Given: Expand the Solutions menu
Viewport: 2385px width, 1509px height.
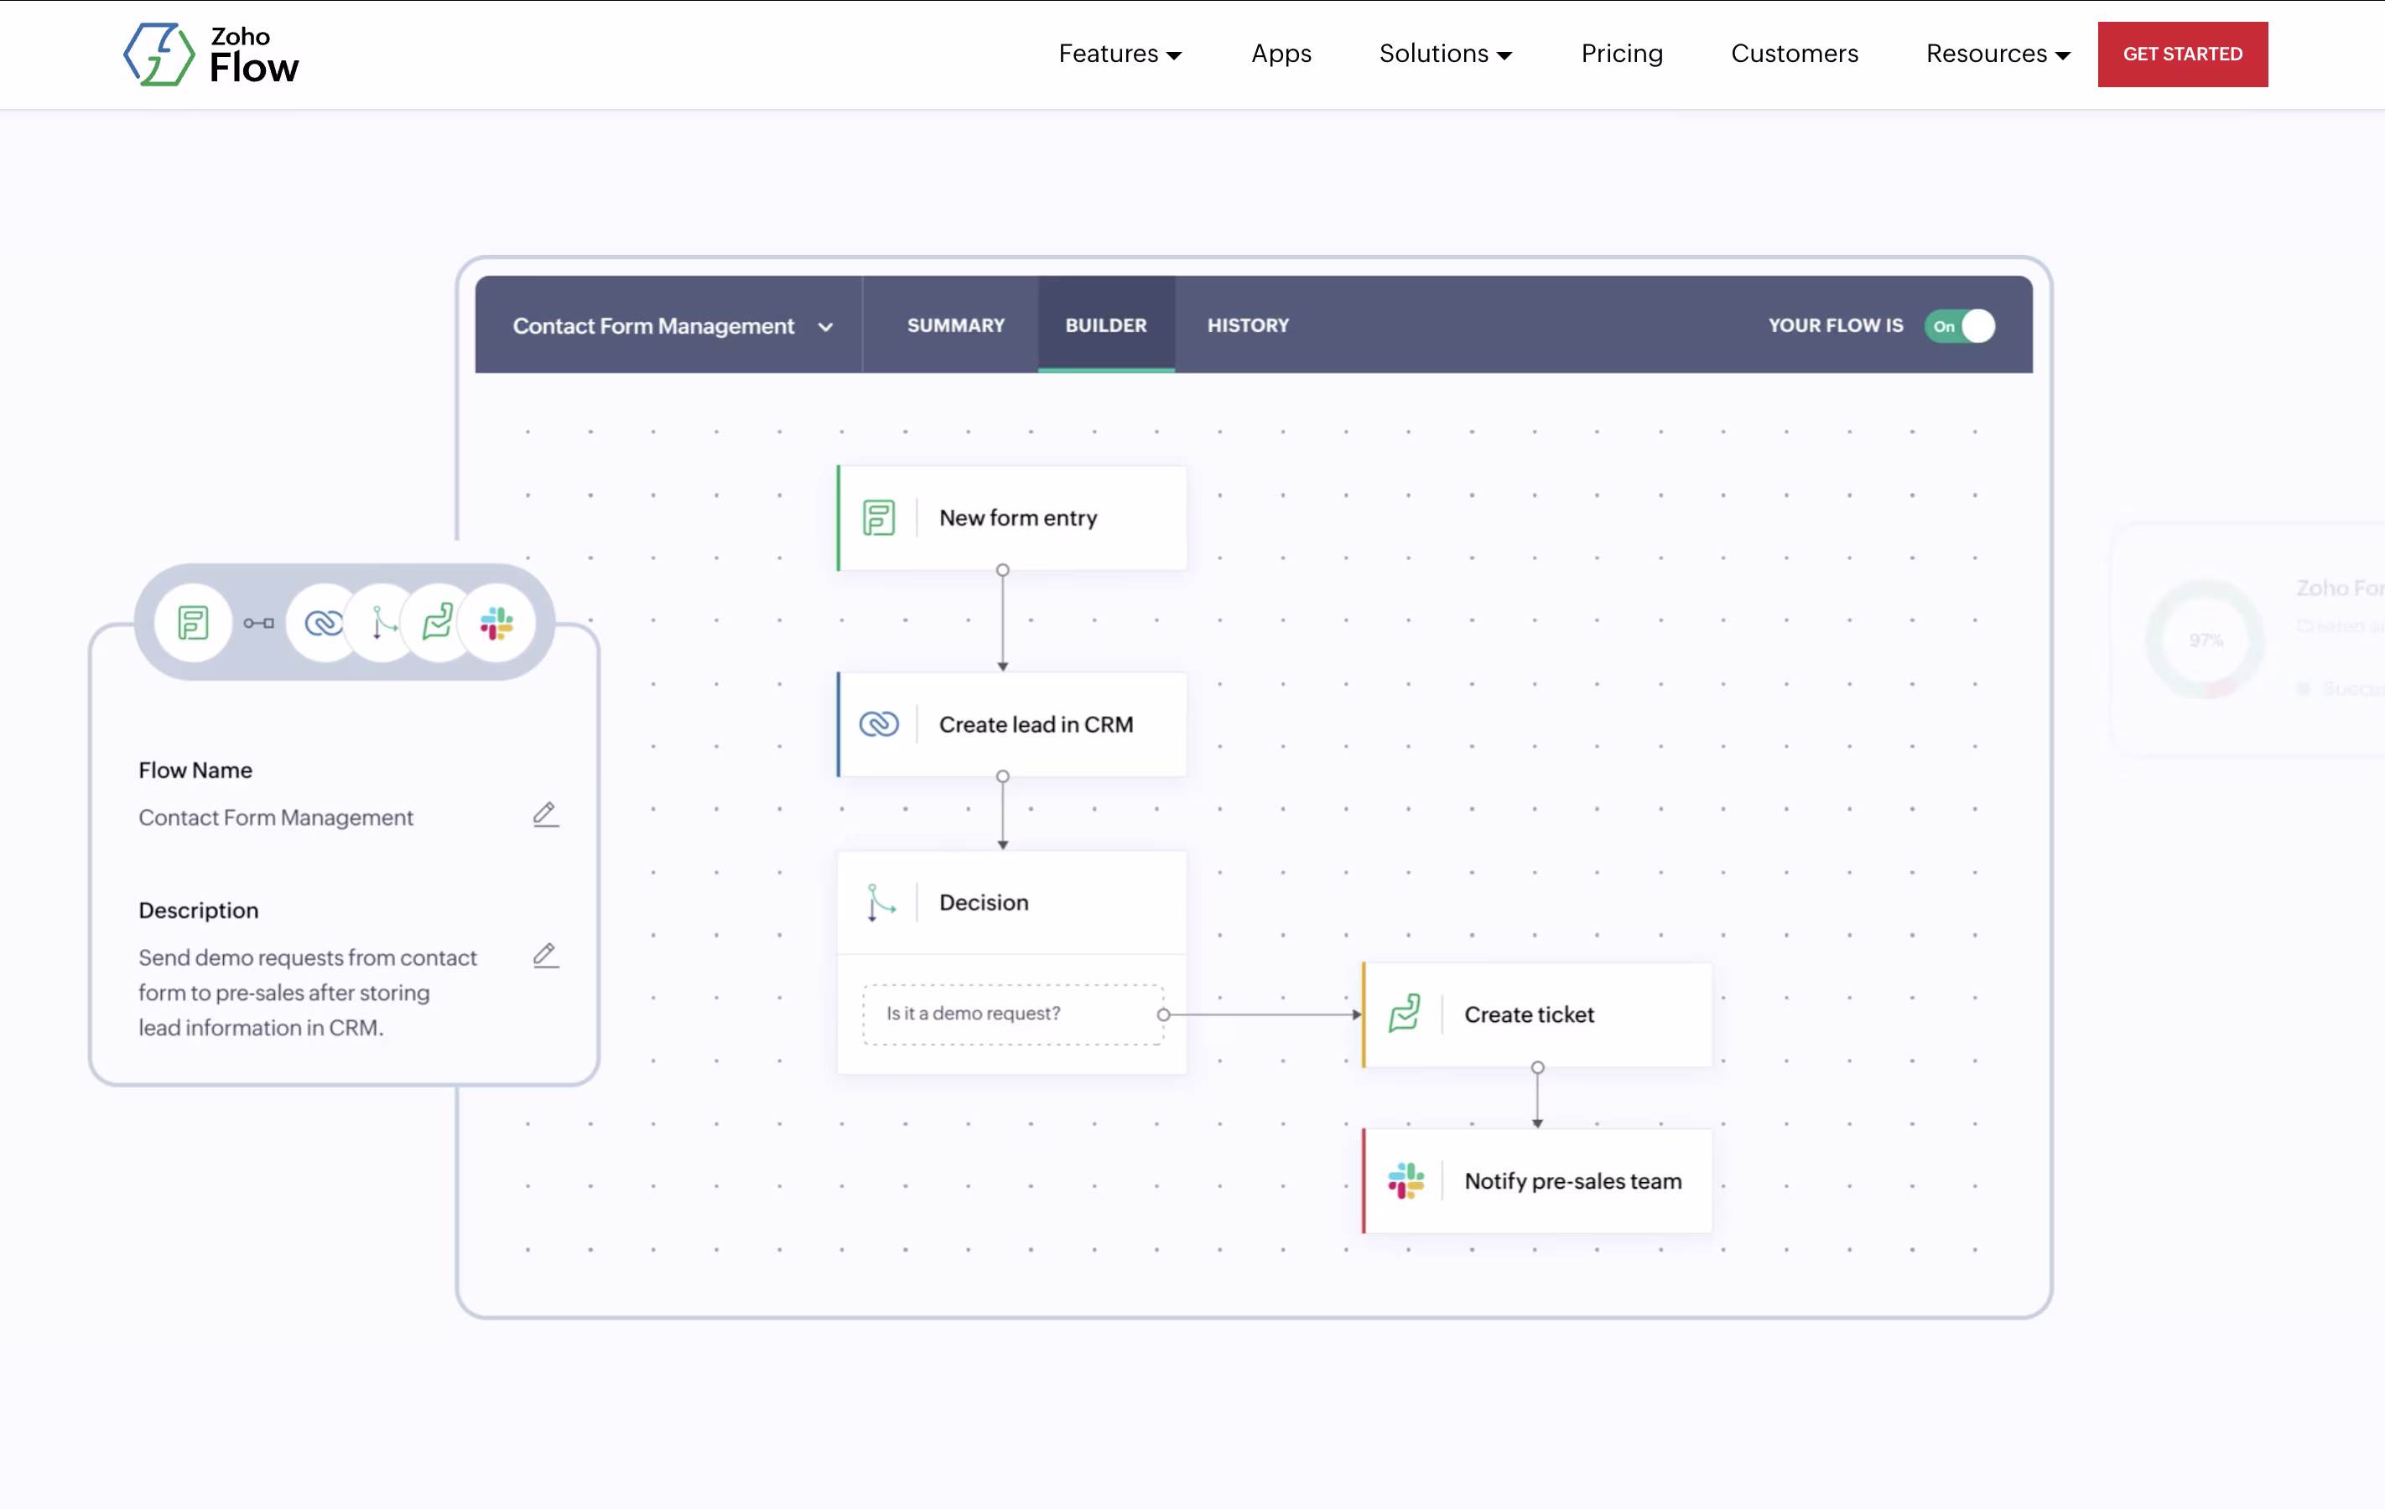Looking at the screenshot, I should click(x=1445, y=54).
